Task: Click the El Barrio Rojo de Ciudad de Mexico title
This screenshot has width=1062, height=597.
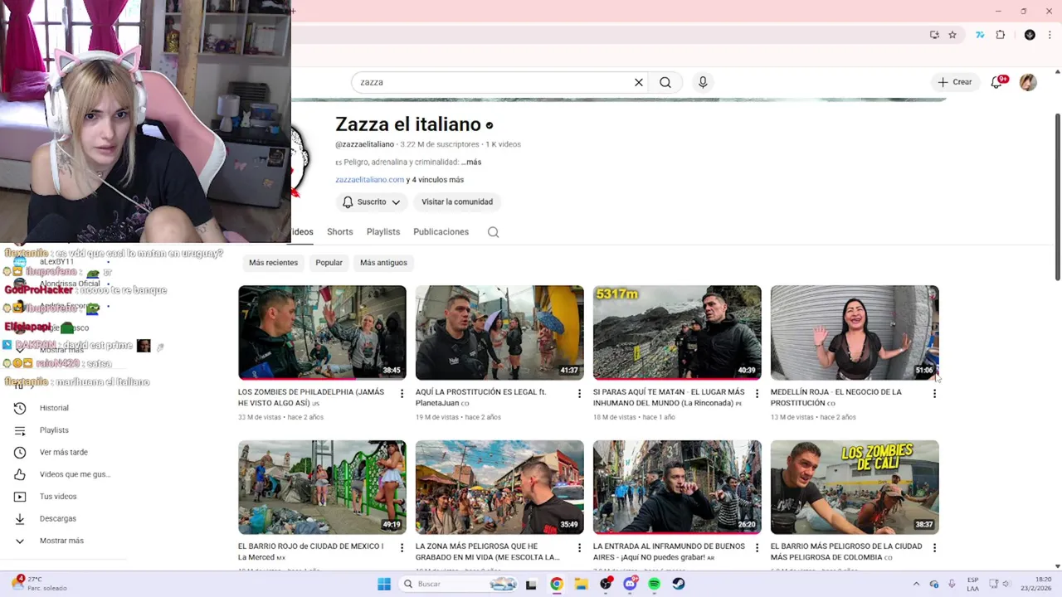Action: (x=310, y=551)
